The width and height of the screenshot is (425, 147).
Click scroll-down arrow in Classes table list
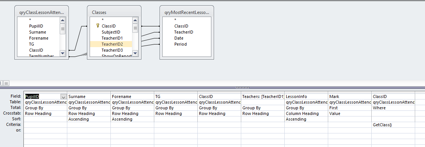[135, 53]
